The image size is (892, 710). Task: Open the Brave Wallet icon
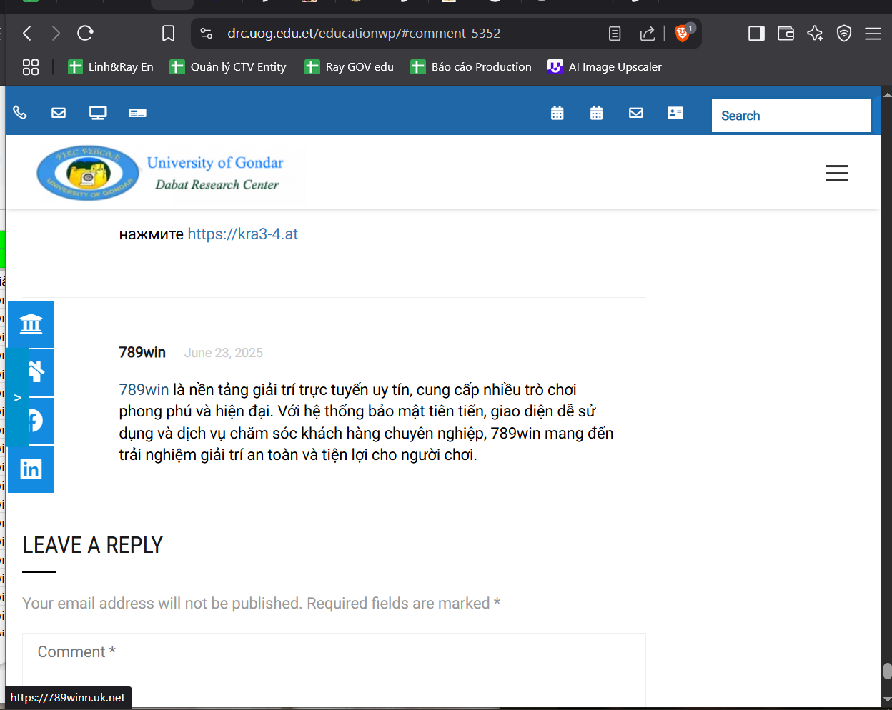pos(786,33)
